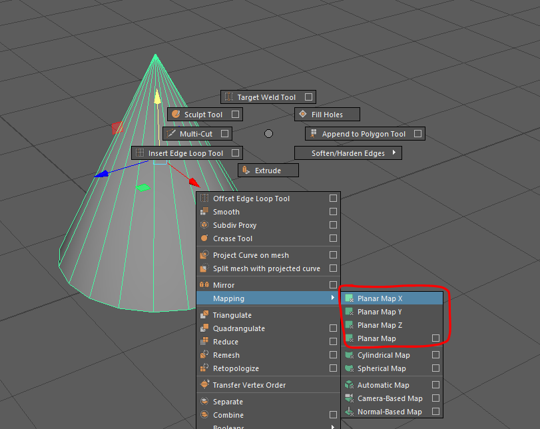Click the Retopologize icon

pyautogui.click(x=204, y=368)
